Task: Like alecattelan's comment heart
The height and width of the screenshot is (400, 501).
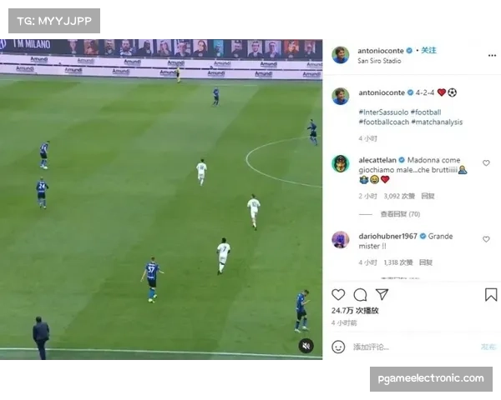Action: [x=486, y=163]
